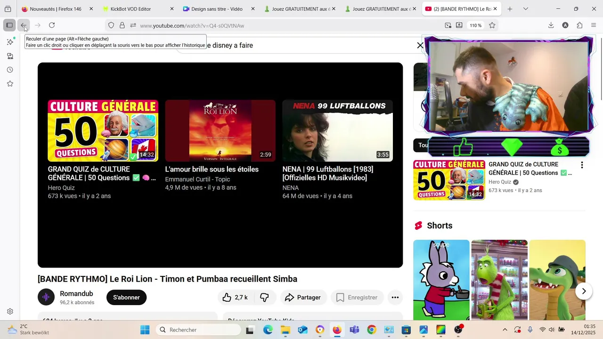Image resolution: width=603 pixels, height=339 pixels.
Task: Open the Firefox account avatar menu
Action: 565,25
